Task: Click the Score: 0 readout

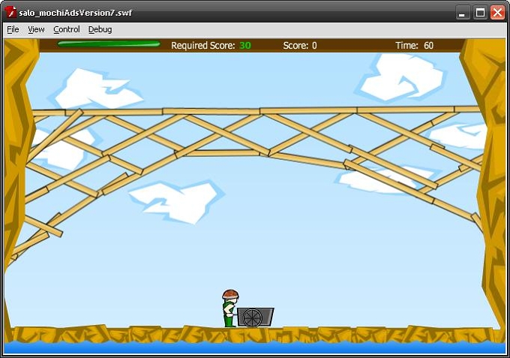Action: [x=300, y=46]
